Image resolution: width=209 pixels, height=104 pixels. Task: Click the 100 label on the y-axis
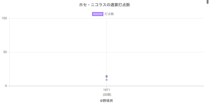[4, 18]
